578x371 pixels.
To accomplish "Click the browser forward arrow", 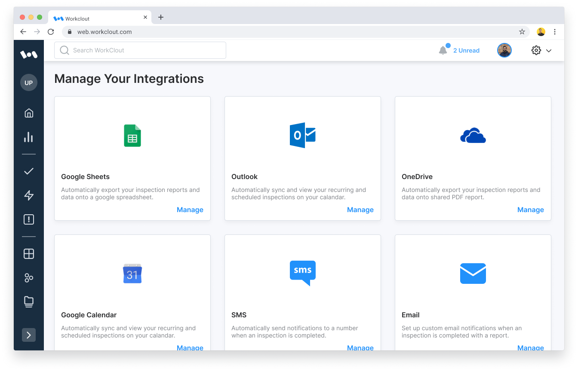I will pos(37,32).
